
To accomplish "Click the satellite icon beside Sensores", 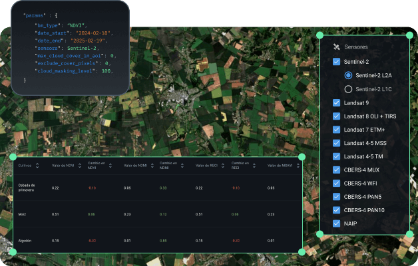I will (x=336, y=47).
